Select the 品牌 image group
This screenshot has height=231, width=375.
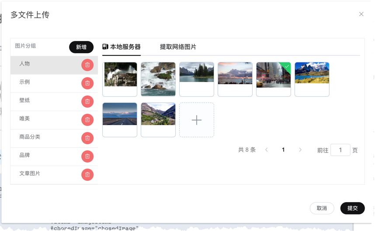click(54, 156)
